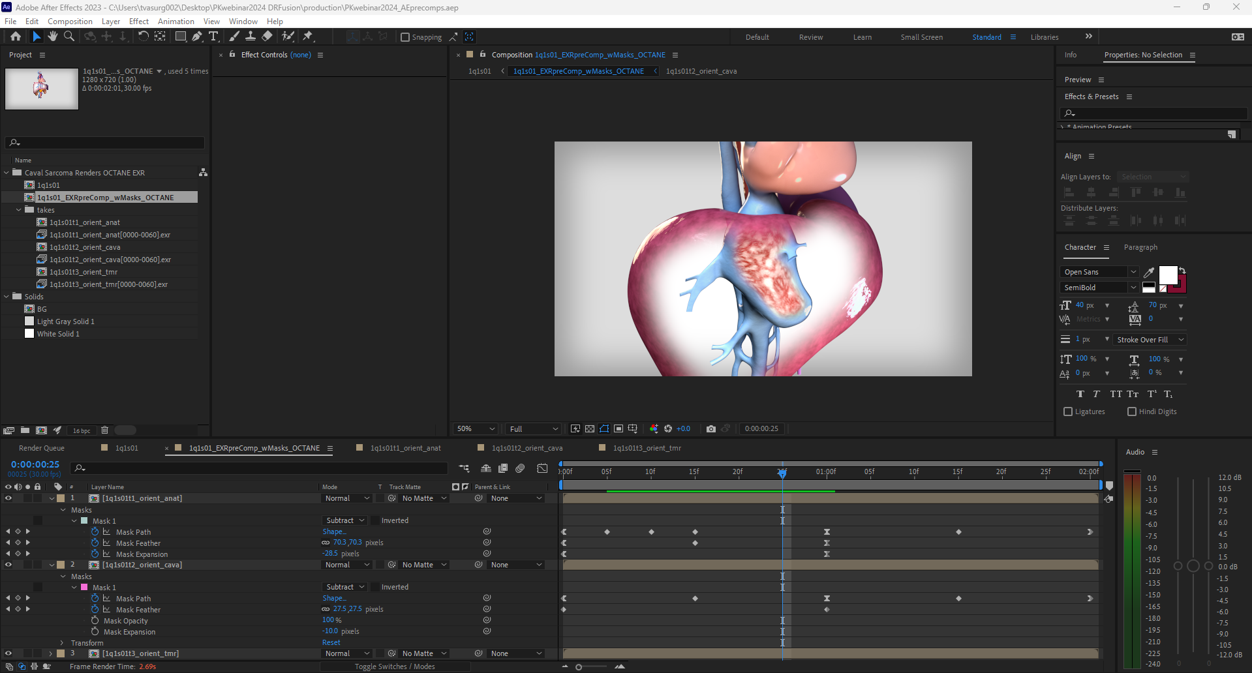Select the Home icon in toolbar
1252x673 pixels.
tap(16, 37)
